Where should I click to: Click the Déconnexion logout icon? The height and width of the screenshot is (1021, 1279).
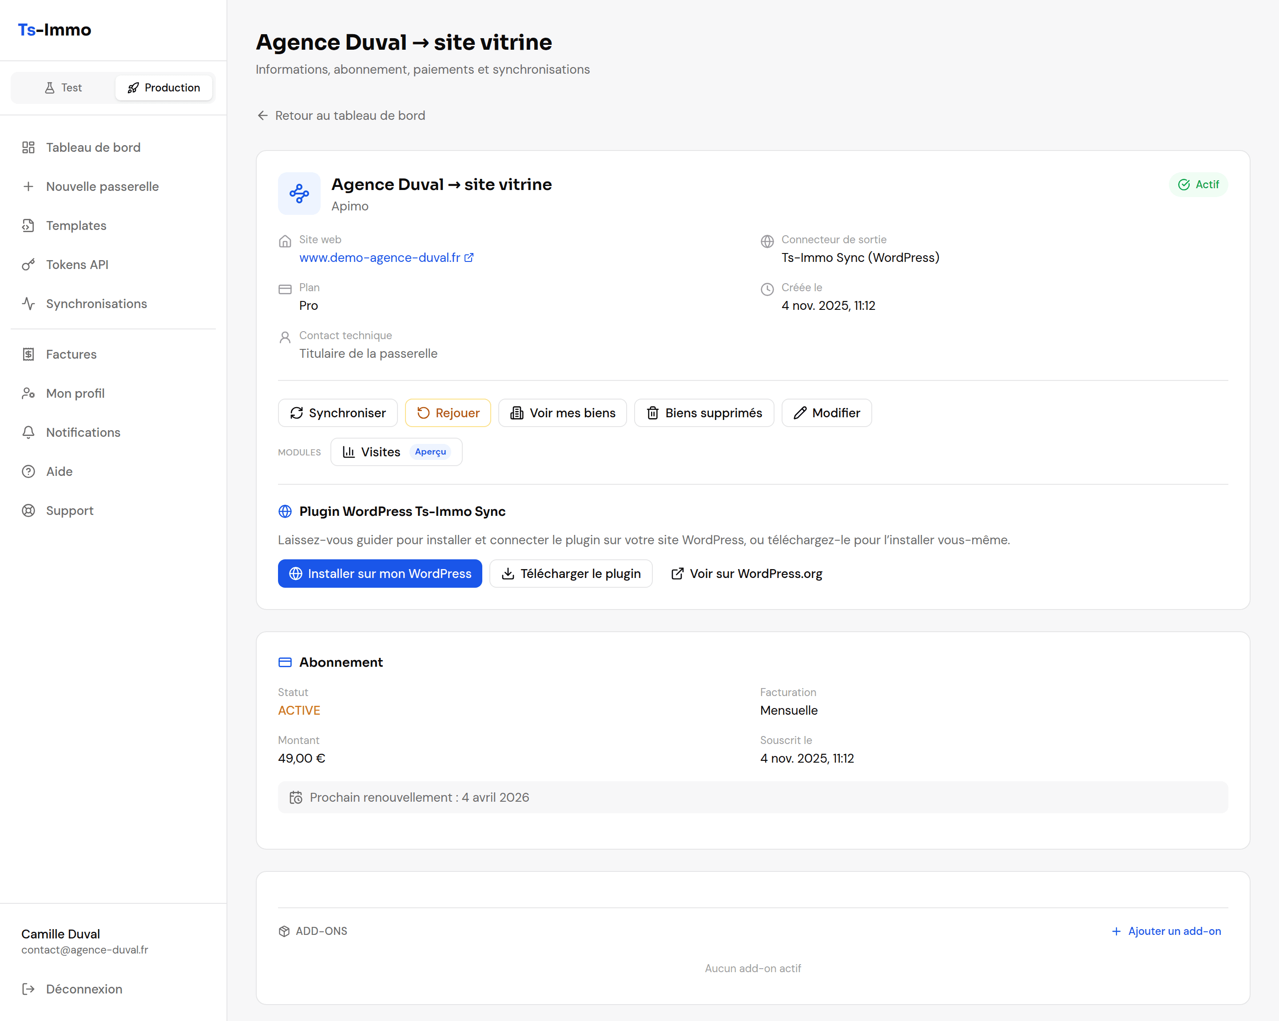tap(28, 989)
